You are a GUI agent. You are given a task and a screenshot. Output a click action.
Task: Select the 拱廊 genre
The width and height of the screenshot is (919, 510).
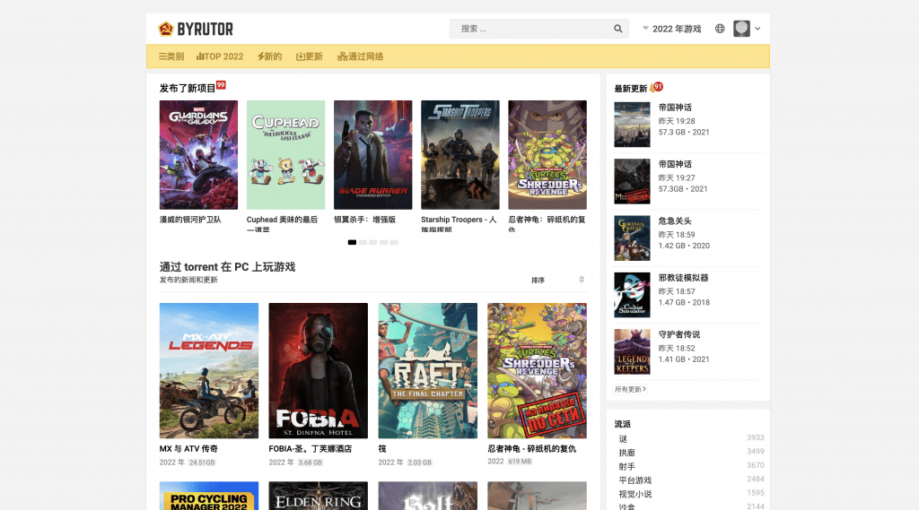[626, 453]
